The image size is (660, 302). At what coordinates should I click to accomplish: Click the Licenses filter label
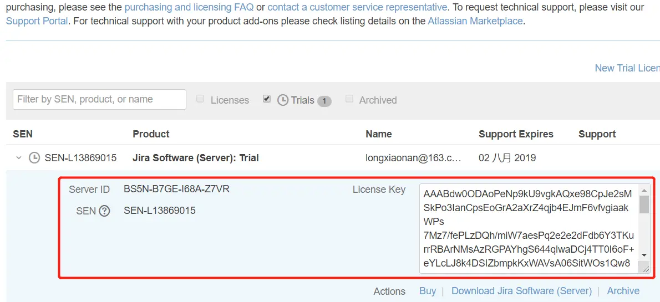(230, 100)
